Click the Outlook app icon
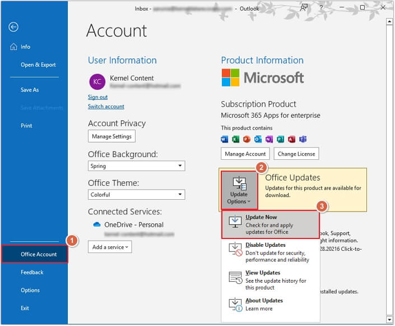395x326 pixels. [258, 139]
